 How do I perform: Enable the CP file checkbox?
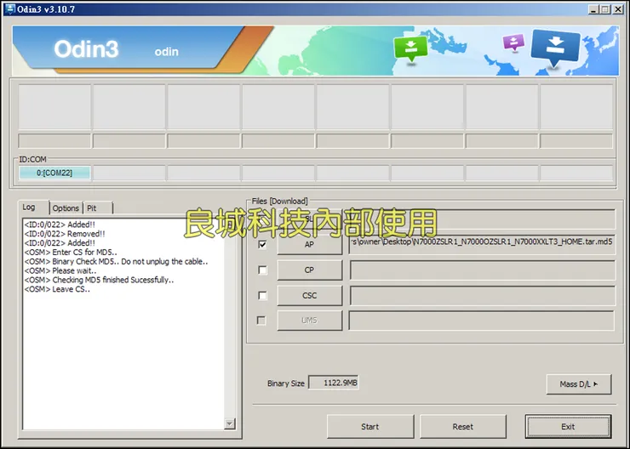tap(262, 270)
